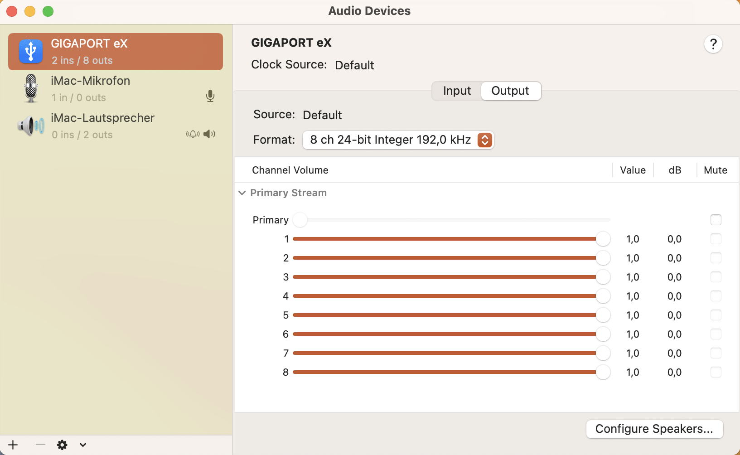This screenshot has height=455, width=740.
Task: Click channel 1 value field 1,0
Action: click(x=633, y=239)
